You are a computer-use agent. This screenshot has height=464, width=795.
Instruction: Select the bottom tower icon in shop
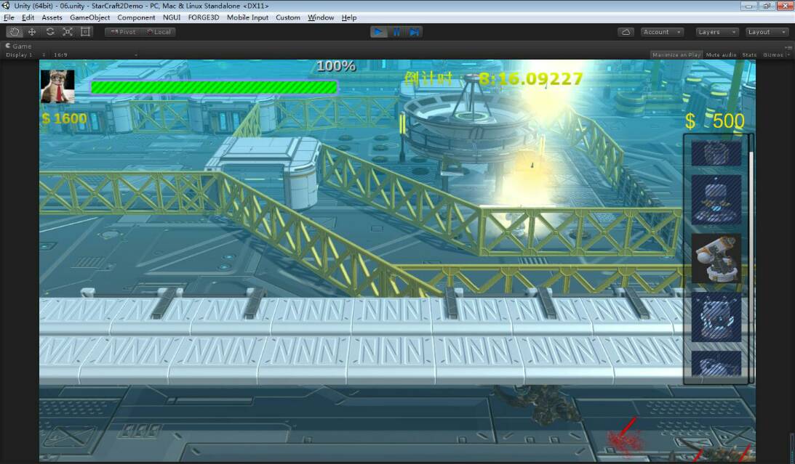(x=716, y=363)
